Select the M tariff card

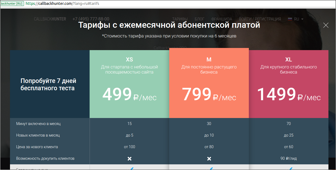click(x=209, y=83)
